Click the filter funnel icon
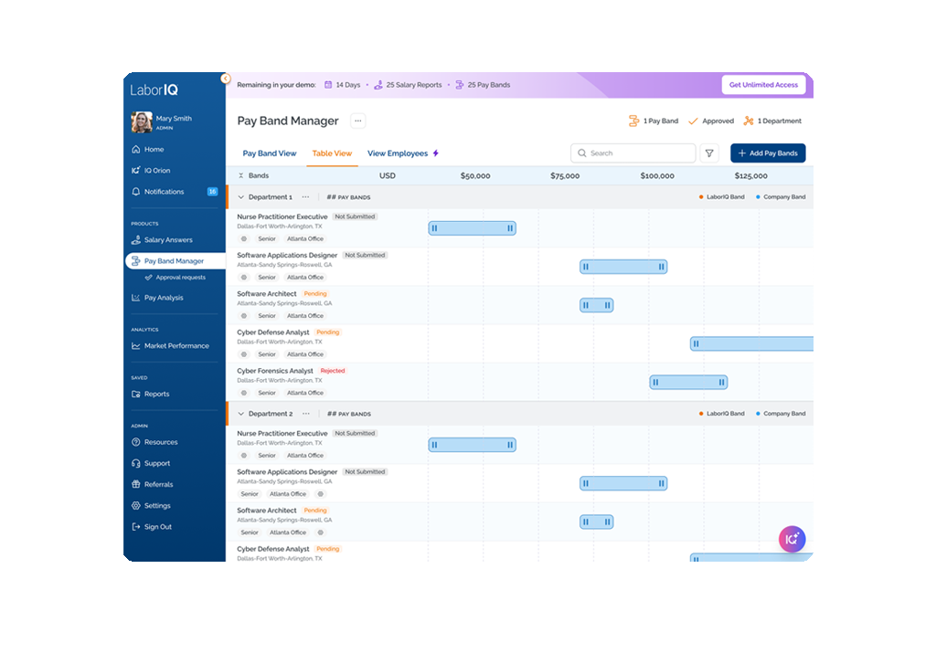This screenshot has width=936, height=653. (709, 153)
